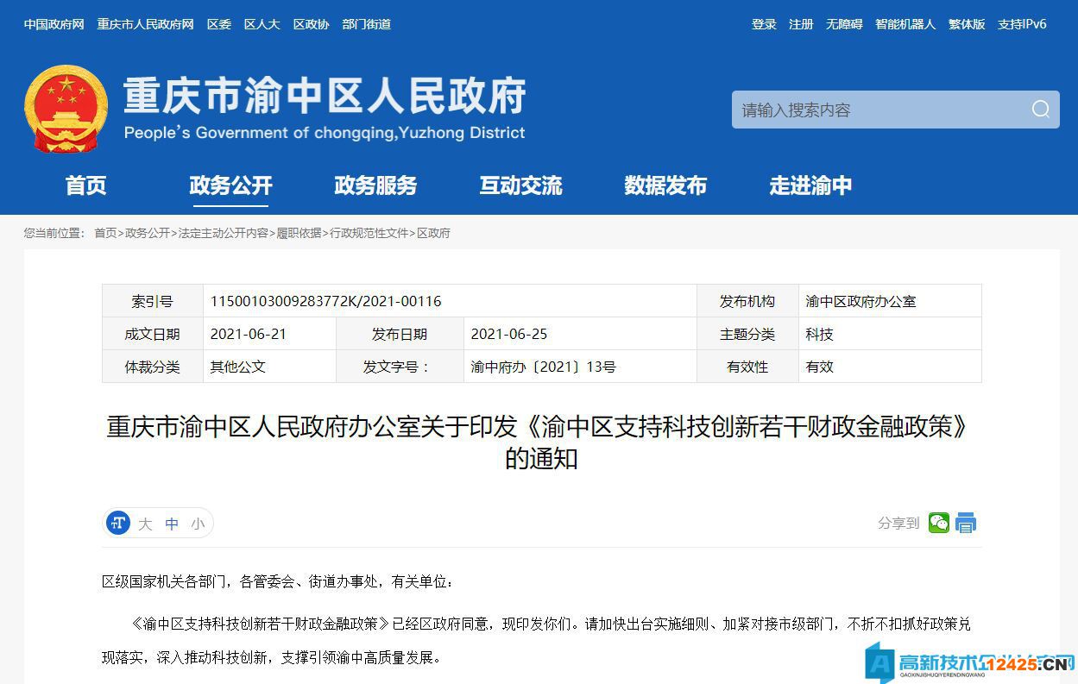Select the blue font-size T icon
Viewport: 1078px width, 684px height.
(x=117, y=522)
